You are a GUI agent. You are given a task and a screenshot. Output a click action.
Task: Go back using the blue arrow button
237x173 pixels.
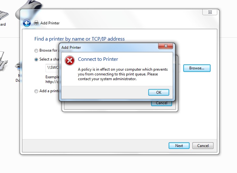(x=27, y=23)
